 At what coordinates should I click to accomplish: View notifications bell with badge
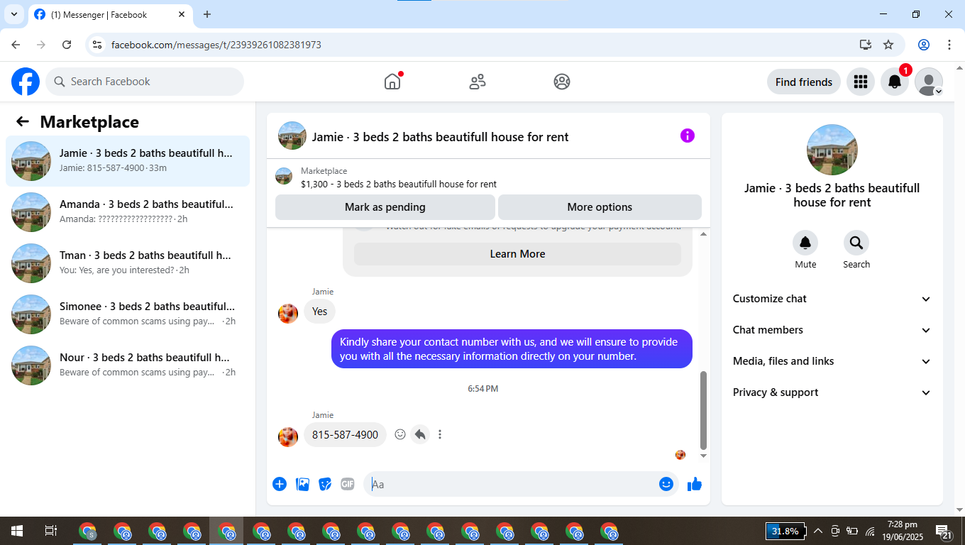click(895, 82)
